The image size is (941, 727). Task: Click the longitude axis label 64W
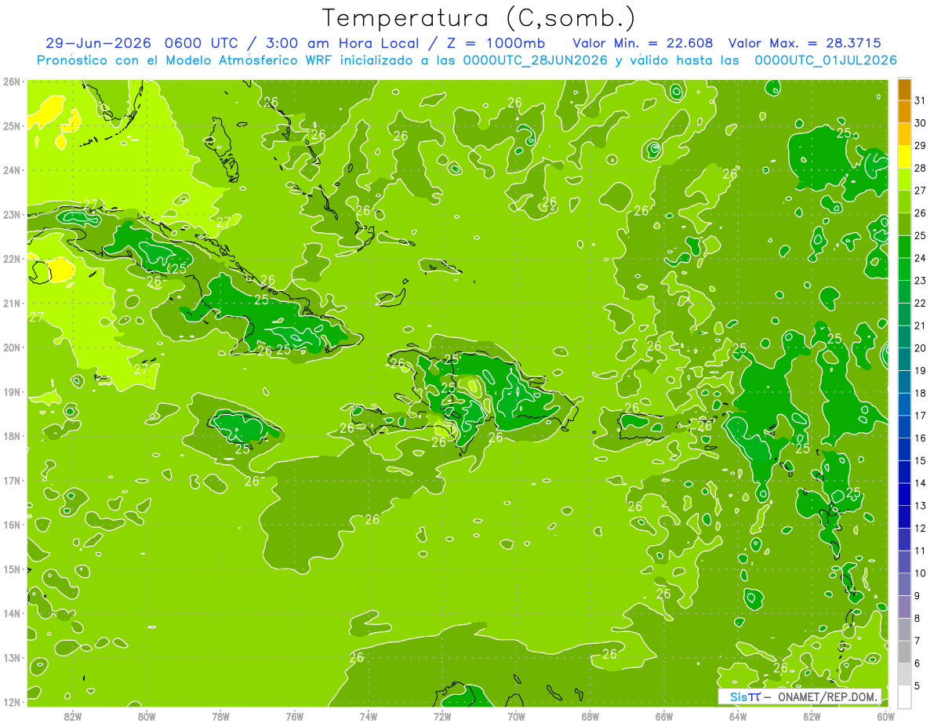pos(737,716)
